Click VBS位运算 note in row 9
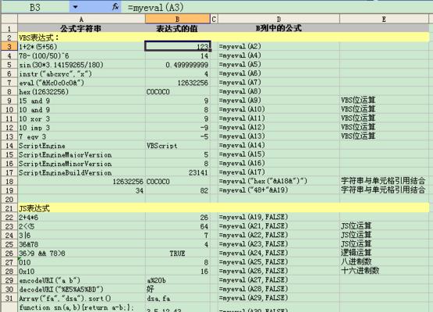The width and height of the screenshot is (433, 312). click(x=358, y=100)
